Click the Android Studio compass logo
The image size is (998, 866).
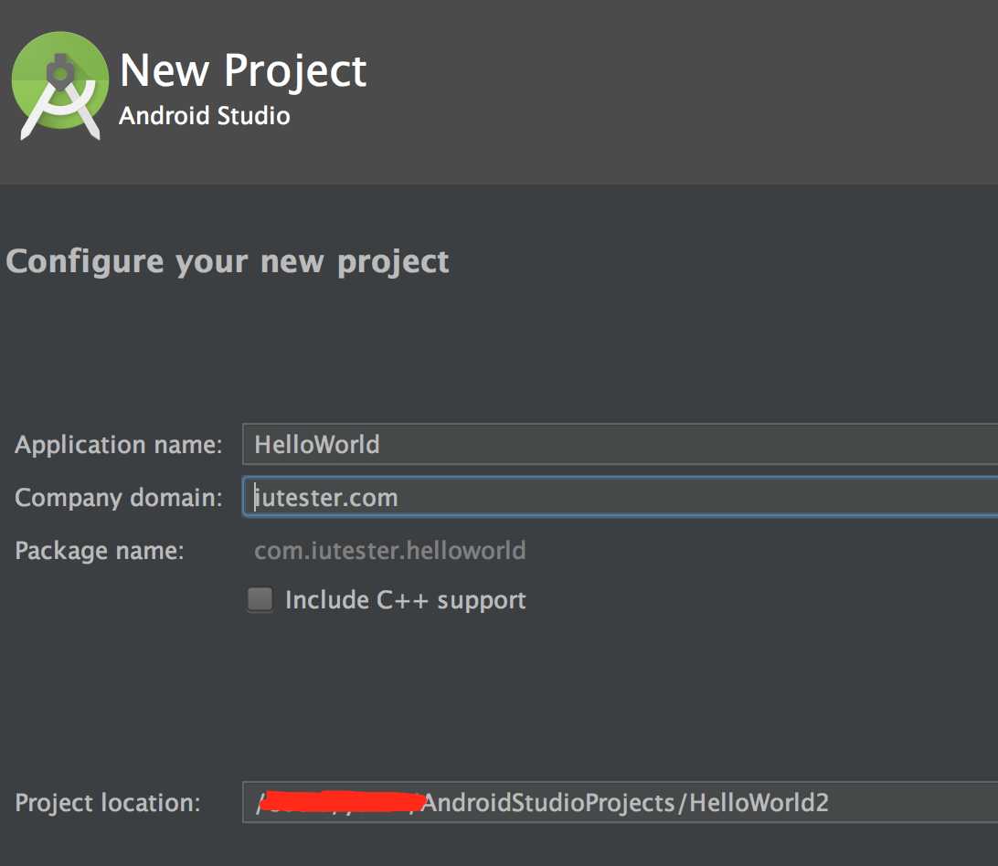[x=59, y=85]
